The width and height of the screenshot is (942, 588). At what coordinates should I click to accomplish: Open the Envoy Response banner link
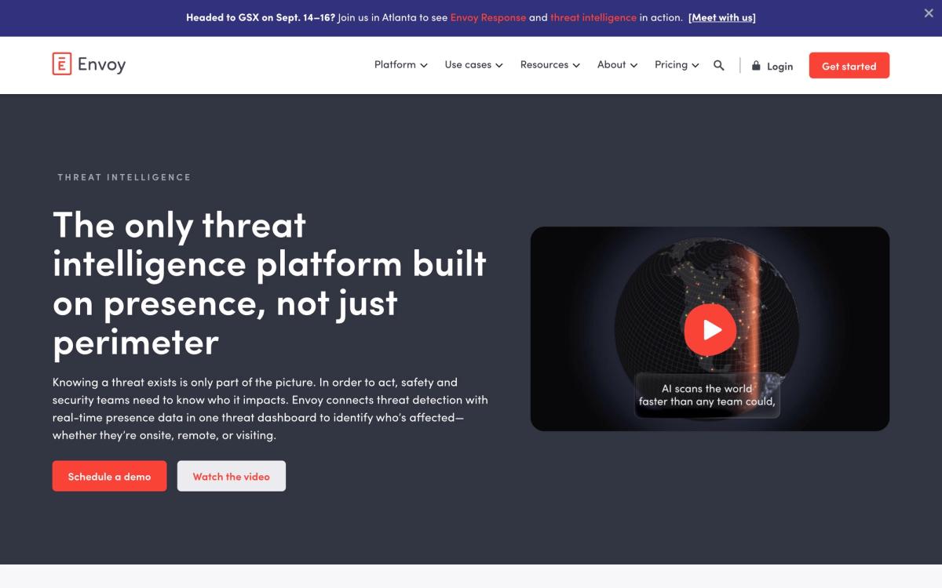[x=488, y=17]
